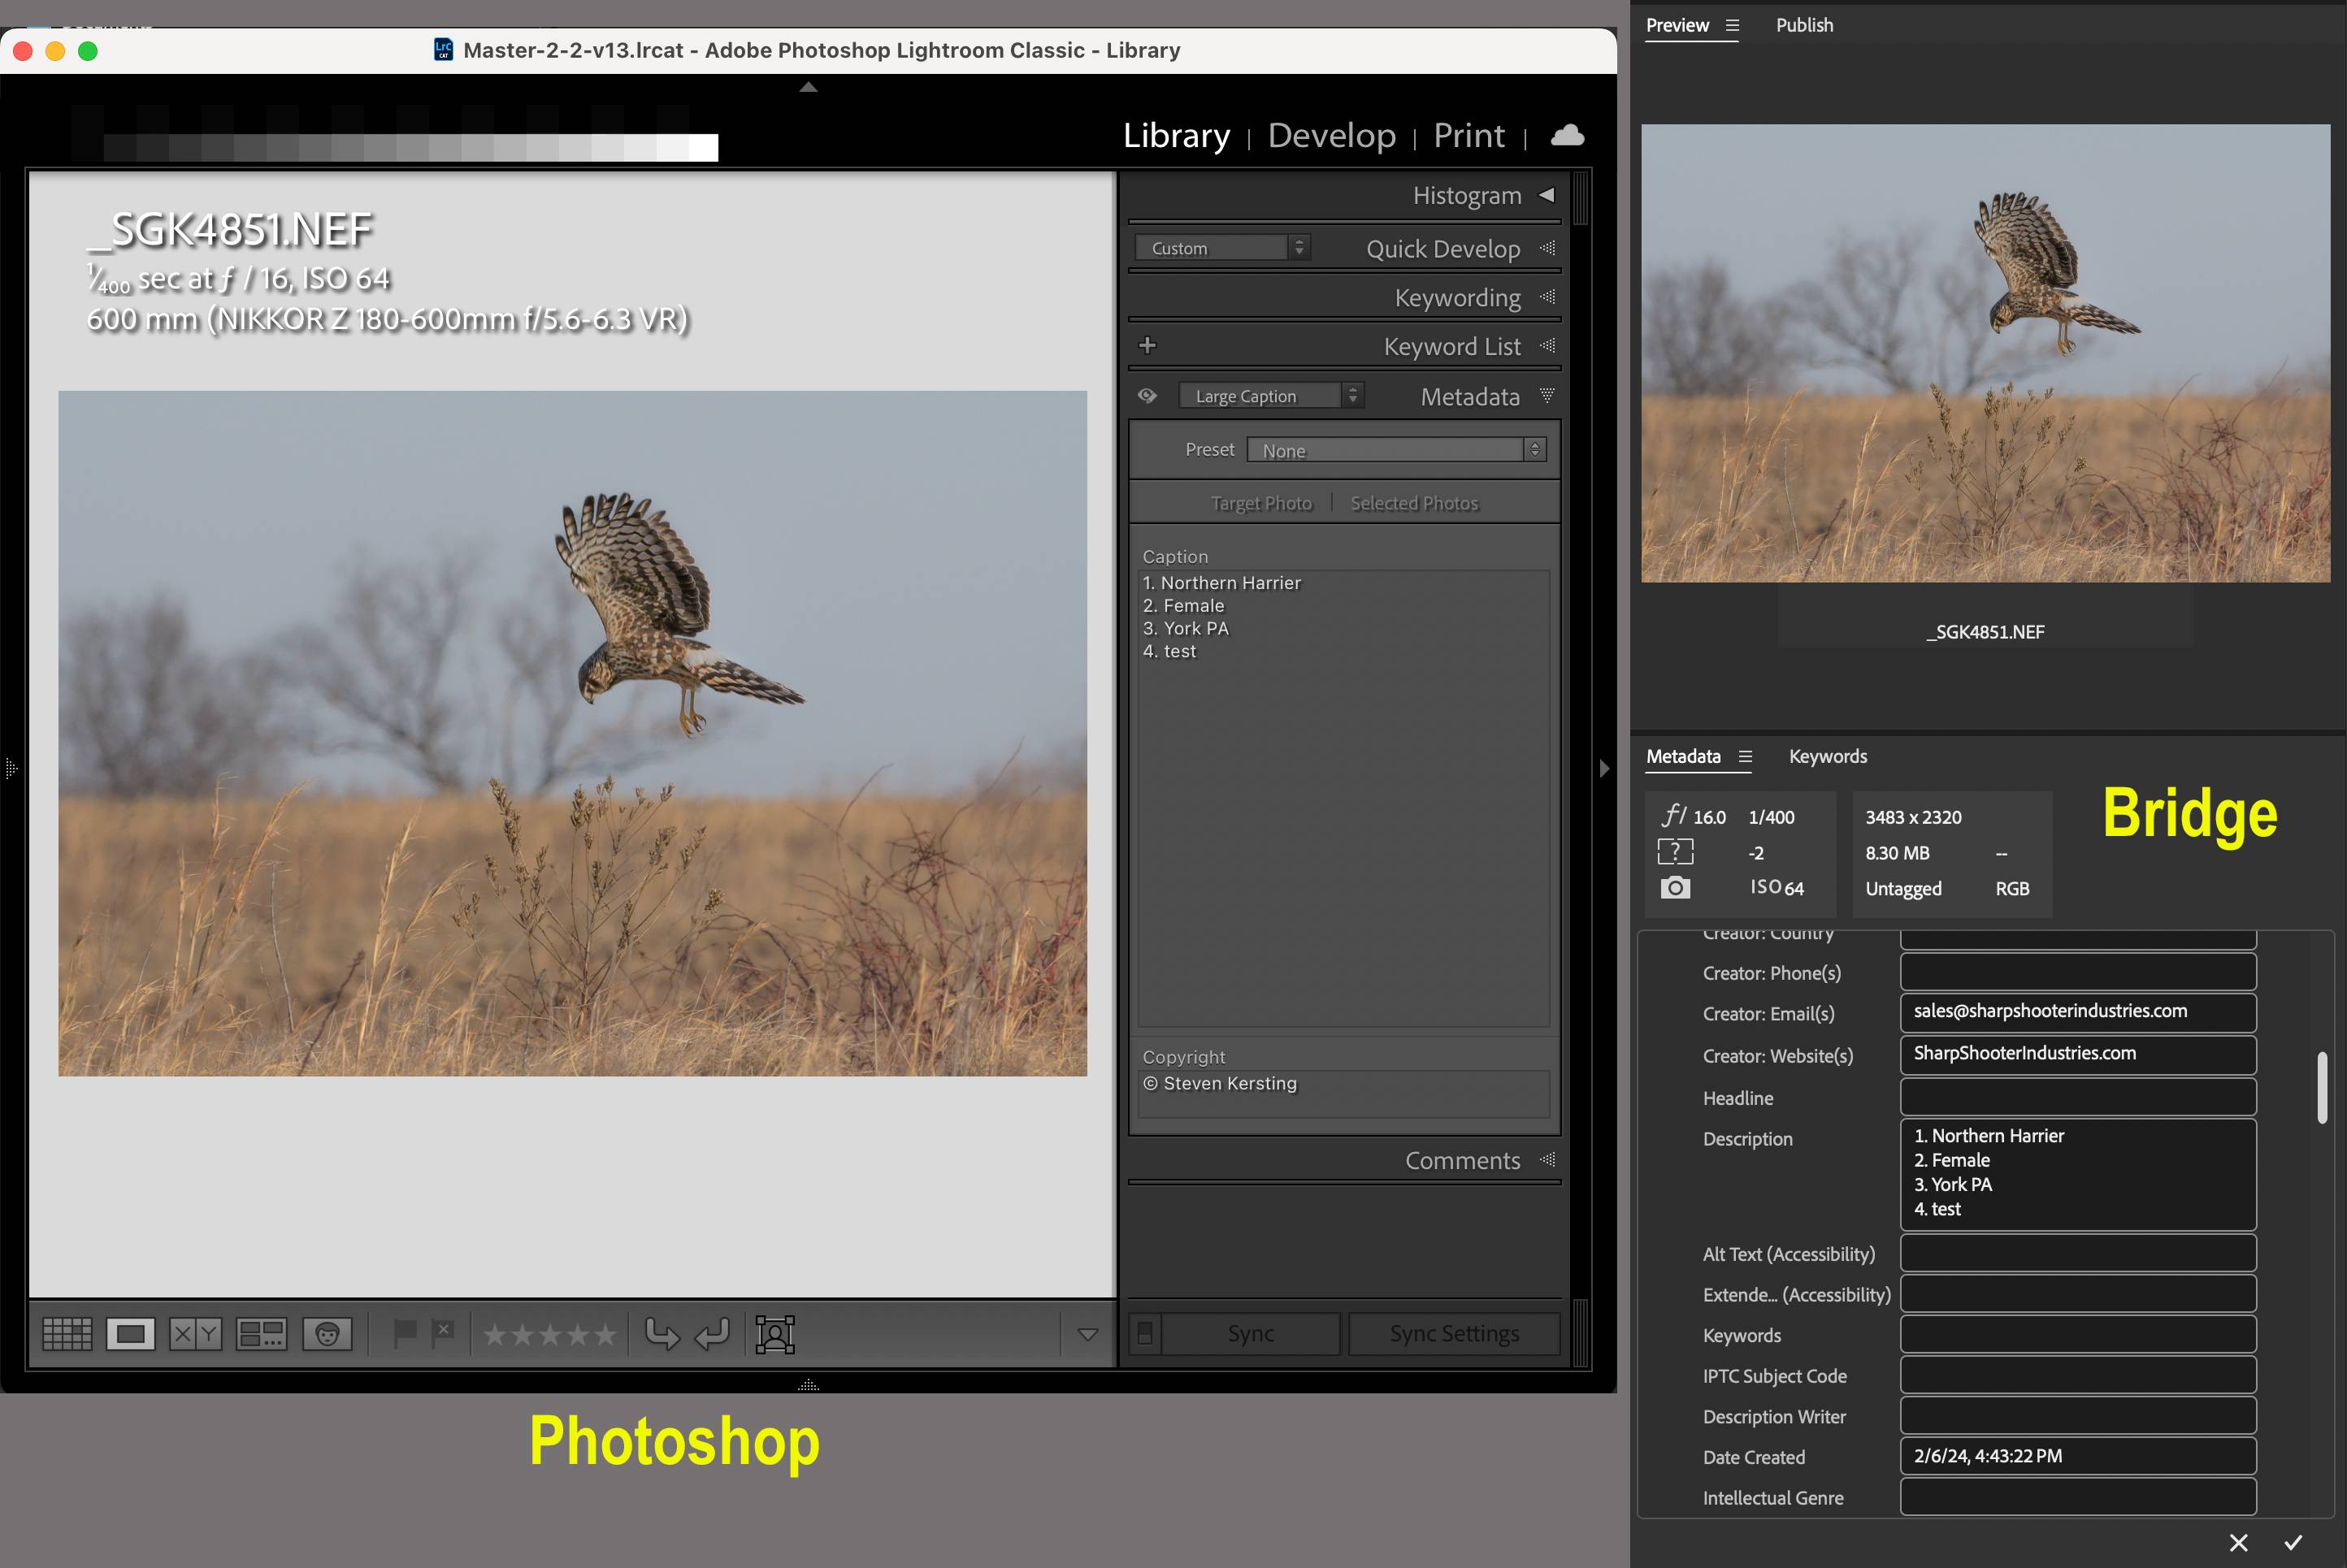Screen dimensions: 2347x1568
Task: Mark photo as rejected with flag icon
Action: coord(443,1333)
